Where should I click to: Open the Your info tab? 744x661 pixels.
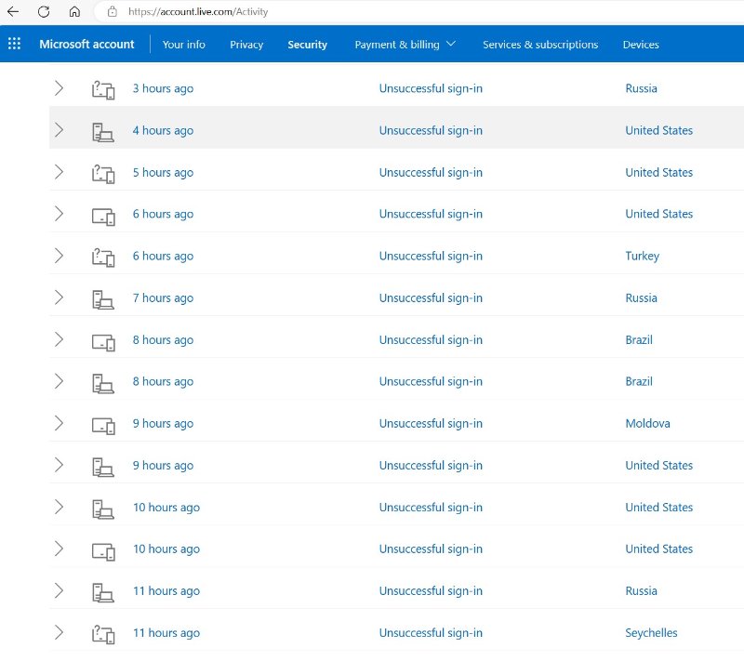point(183,44)
